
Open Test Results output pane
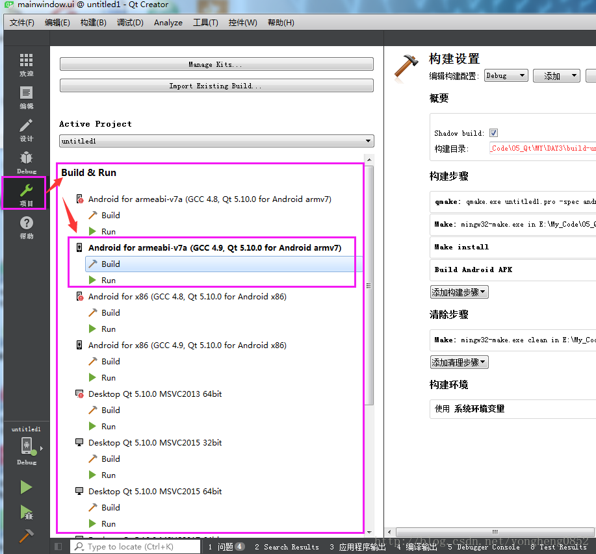(x=559, y=546)
